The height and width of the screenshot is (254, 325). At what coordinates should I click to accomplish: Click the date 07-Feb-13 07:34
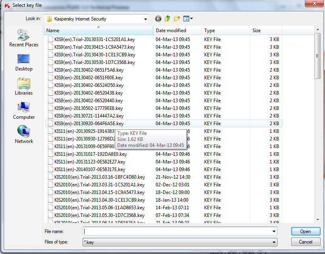coord(172,215)
